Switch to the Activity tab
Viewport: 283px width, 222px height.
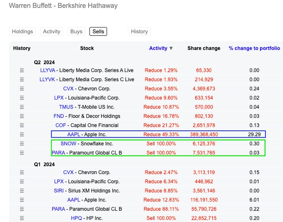tap(51, 32)
